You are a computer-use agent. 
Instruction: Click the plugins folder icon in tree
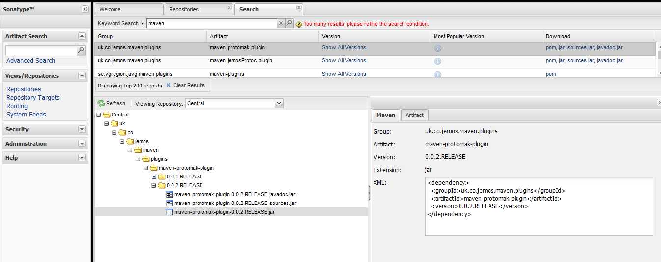pyautogui.click(x=146, y=159)
